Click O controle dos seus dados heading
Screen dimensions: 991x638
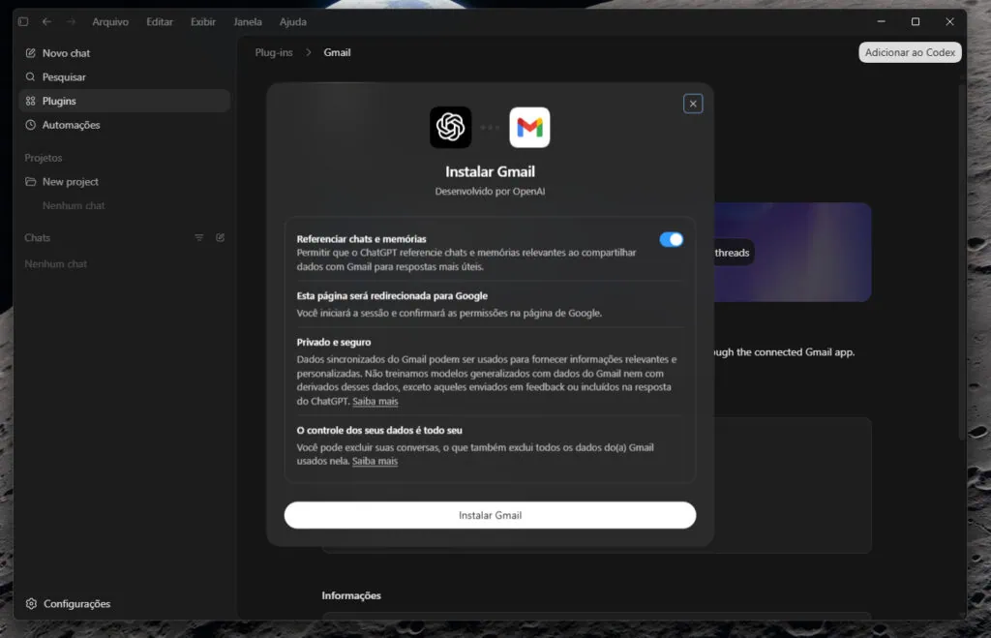tap(379, 430)
